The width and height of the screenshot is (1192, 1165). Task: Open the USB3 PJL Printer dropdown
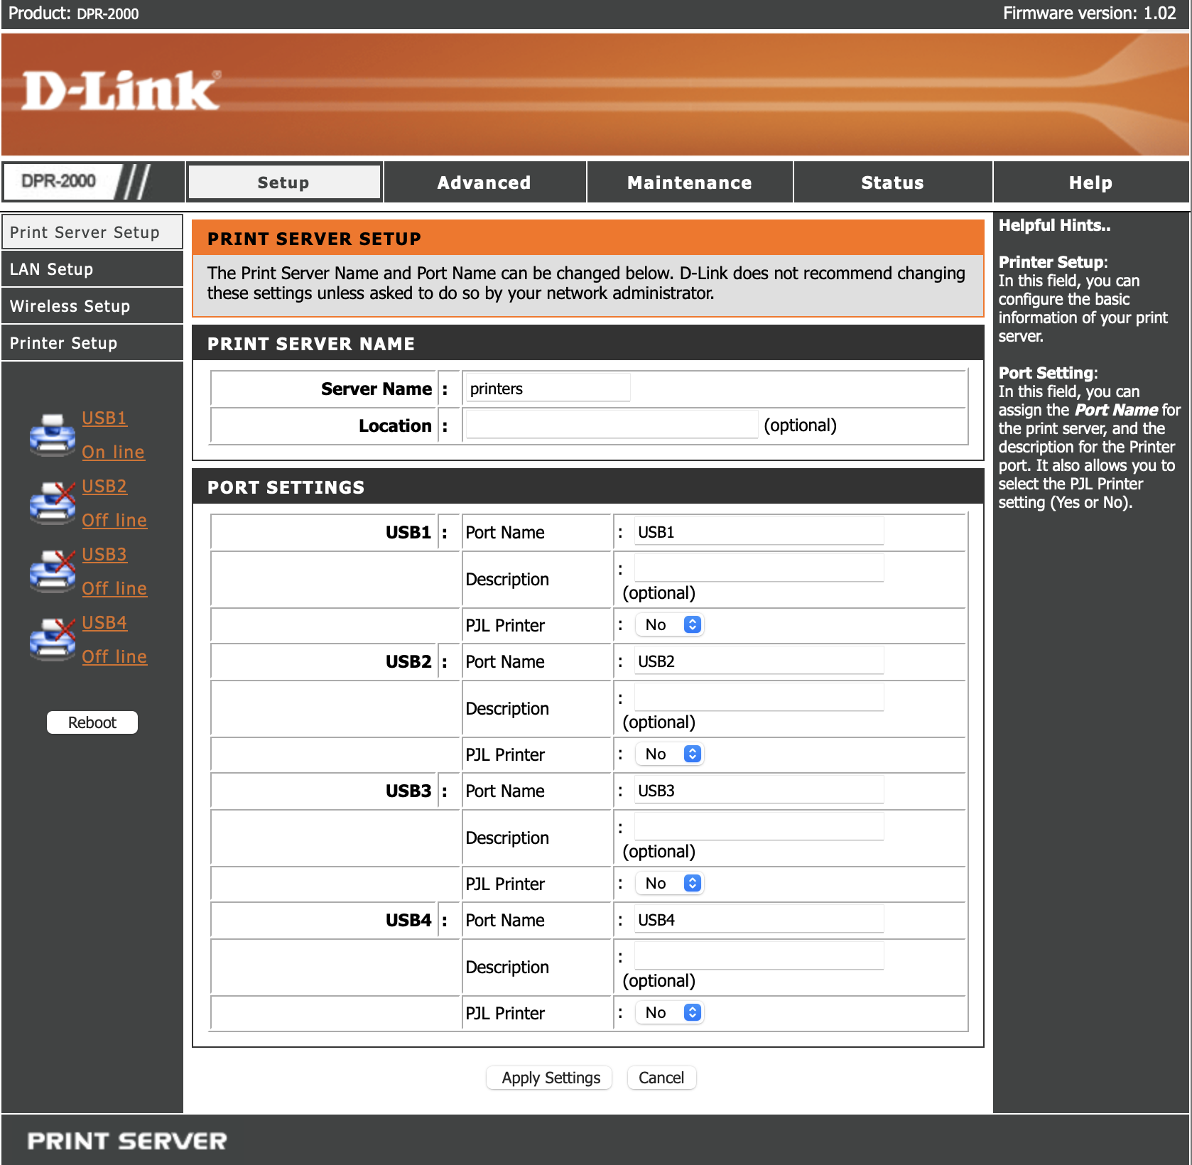(669, 884)
